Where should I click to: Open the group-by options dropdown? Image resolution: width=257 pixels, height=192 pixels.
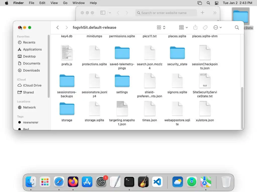point(183,27)
